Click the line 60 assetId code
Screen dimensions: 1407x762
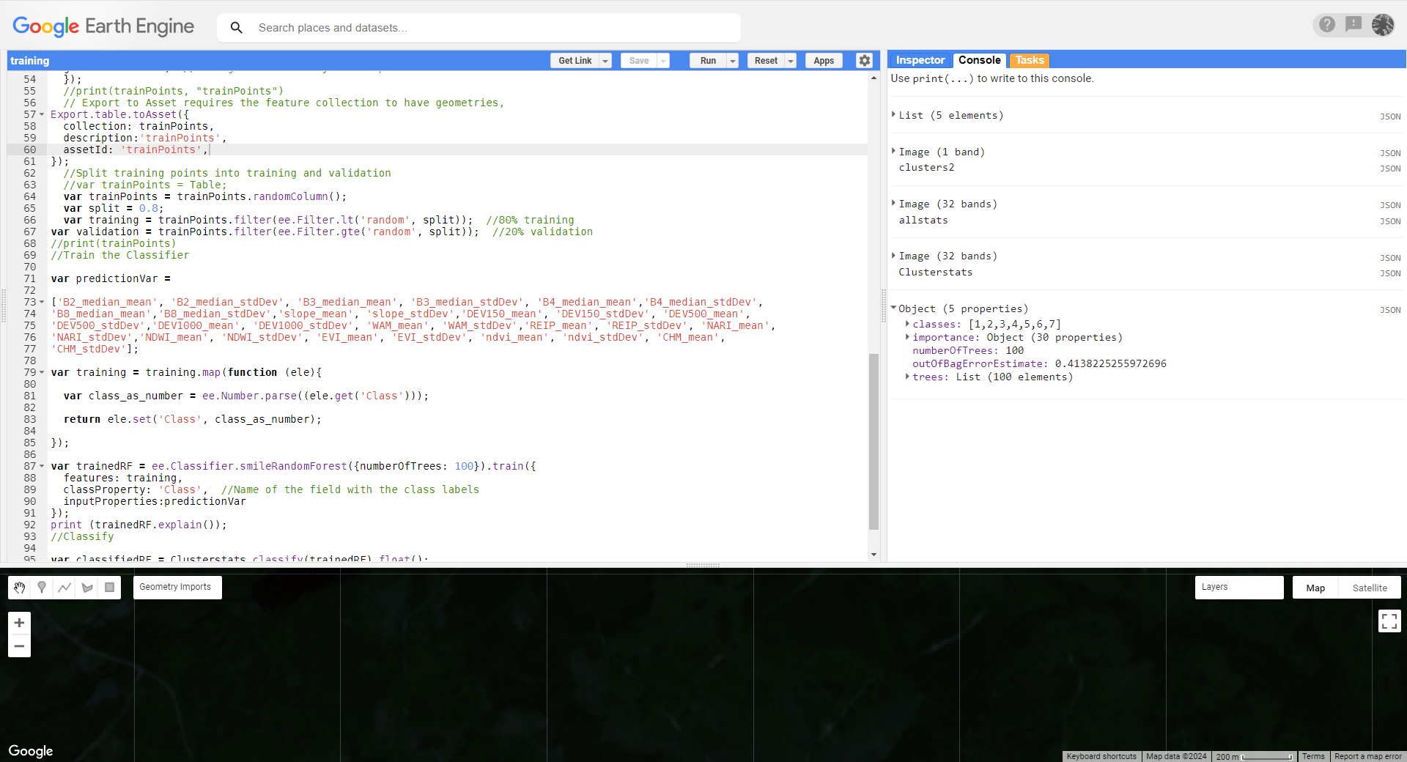click(136, 149)
